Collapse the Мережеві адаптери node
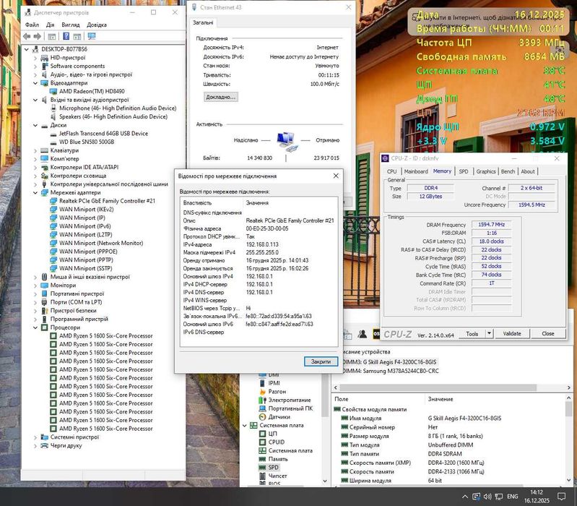Image resolution: width=577 pixels, height=506 pixels. click(x=35, y=192)
